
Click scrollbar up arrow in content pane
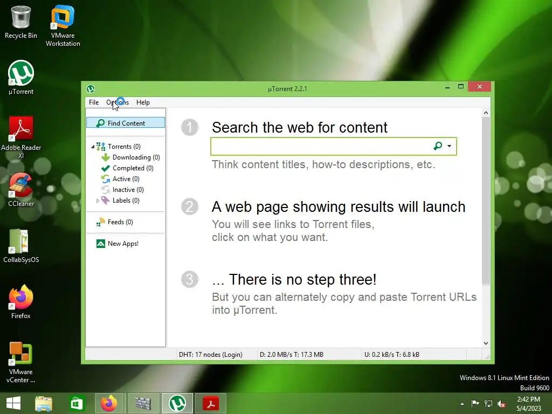[486, 113]
